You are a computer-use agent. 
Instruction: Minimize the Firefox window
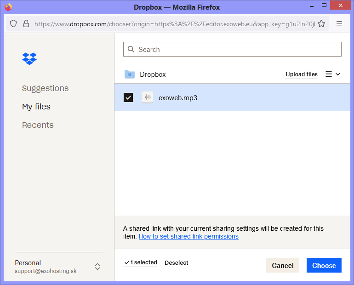pyautogui.click(x=312, y=6)
